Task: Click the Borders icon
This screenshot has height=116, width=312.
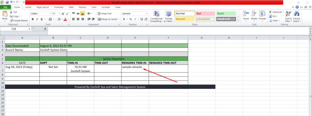Action: click(x=50, y=19)
